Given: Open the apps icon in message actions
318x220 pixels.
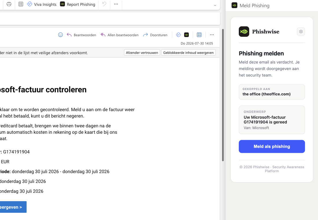Looking at the screenshot, I should pos(199,35).
